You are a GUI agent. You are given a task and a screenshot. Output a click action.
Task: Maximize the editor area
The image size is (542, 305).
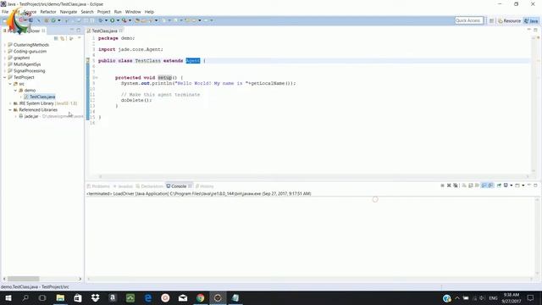(535, 30)
